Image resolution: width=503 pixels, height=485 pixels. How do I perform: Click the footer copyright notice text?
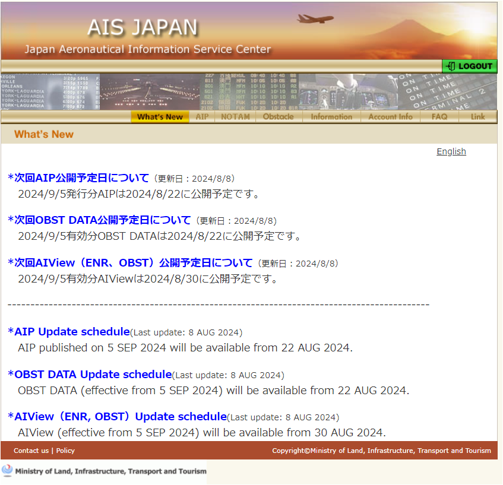point(381,451)
